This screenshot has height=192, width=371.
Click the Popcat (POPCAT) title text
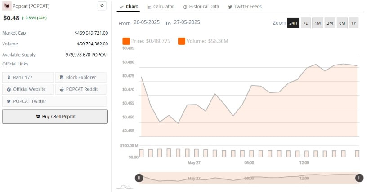click(x=31, y=6)
